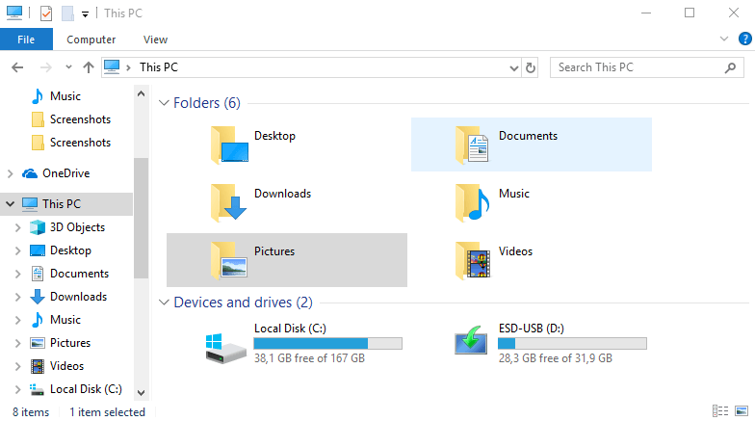Select the Documents folder icon

click(x=473, y=145)
